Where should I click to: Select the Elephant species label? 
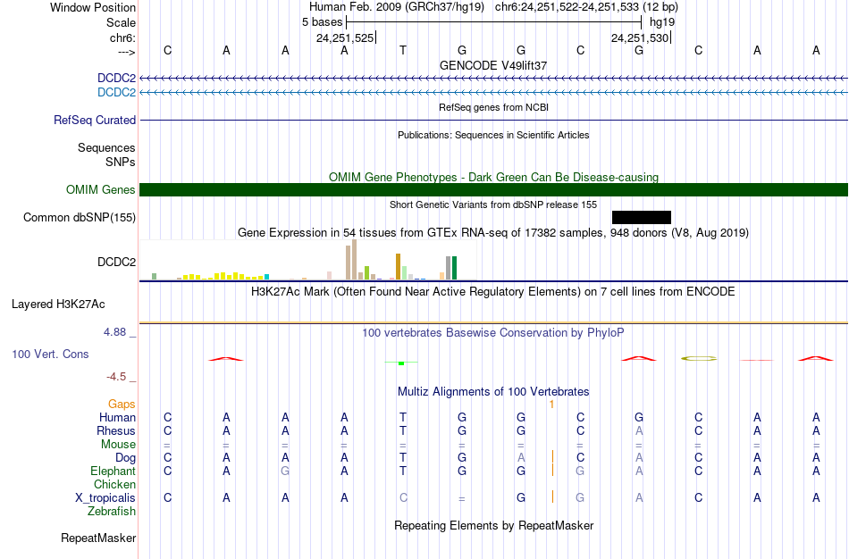pyautogui.click(x=113, y=471)
